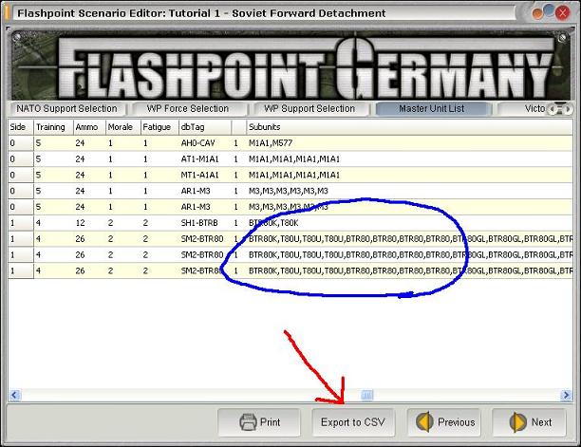Click Fatigue value 1 in AH0-CAV row

[159, 143]
